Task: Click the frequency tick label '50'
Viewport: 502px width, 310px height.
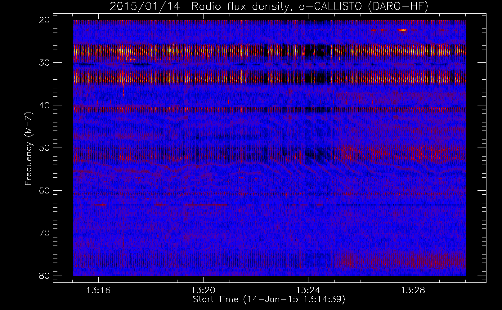Action: coord(45,148)
